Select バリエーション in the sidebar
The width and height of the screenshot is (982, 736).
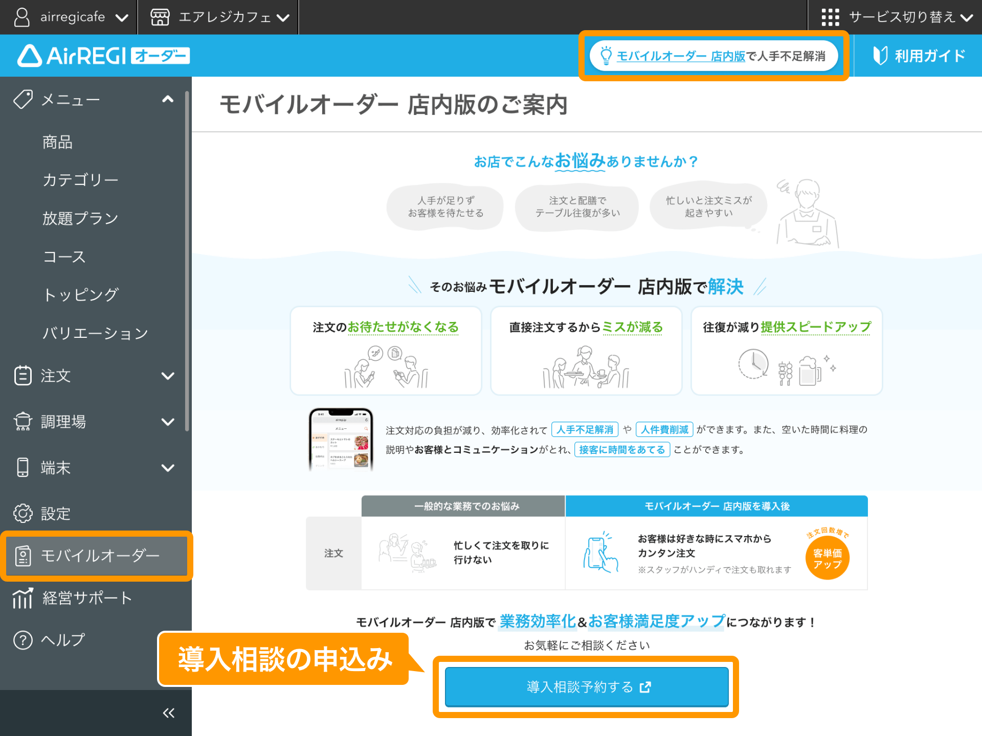tap(95, 333)
